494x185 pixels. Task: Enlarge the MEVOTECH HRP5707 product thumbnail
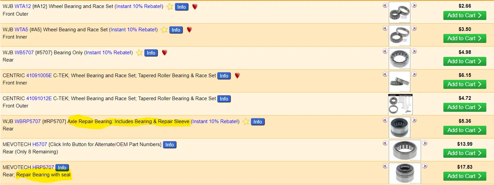coord(405,173)
